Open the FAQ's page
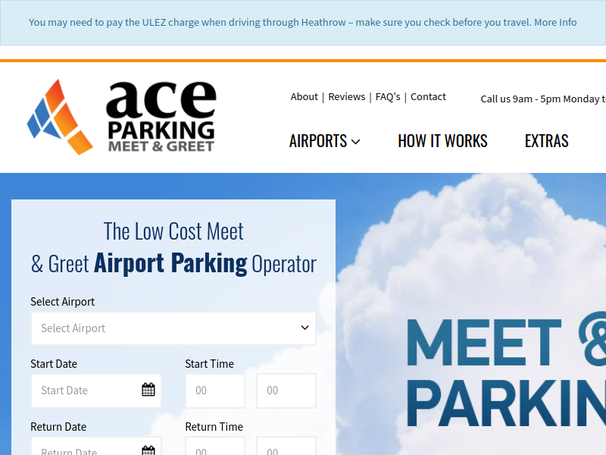 point(388,96)
